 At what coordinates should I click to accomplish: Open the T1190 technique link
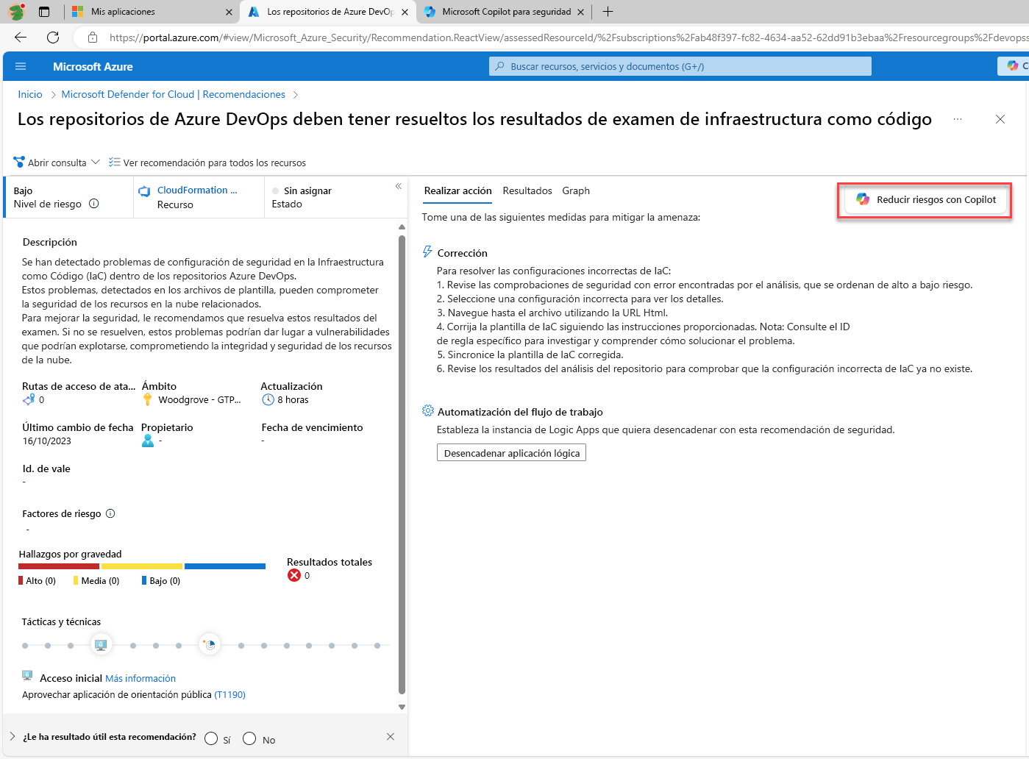(229, 694)
